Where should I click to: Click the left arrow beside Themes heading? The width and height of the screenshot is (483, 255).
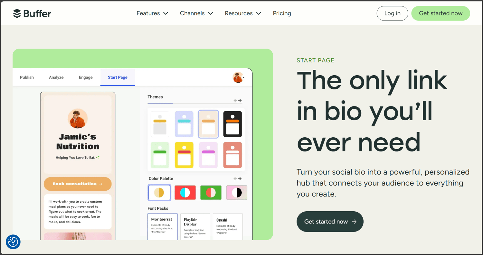click(235, 100)
